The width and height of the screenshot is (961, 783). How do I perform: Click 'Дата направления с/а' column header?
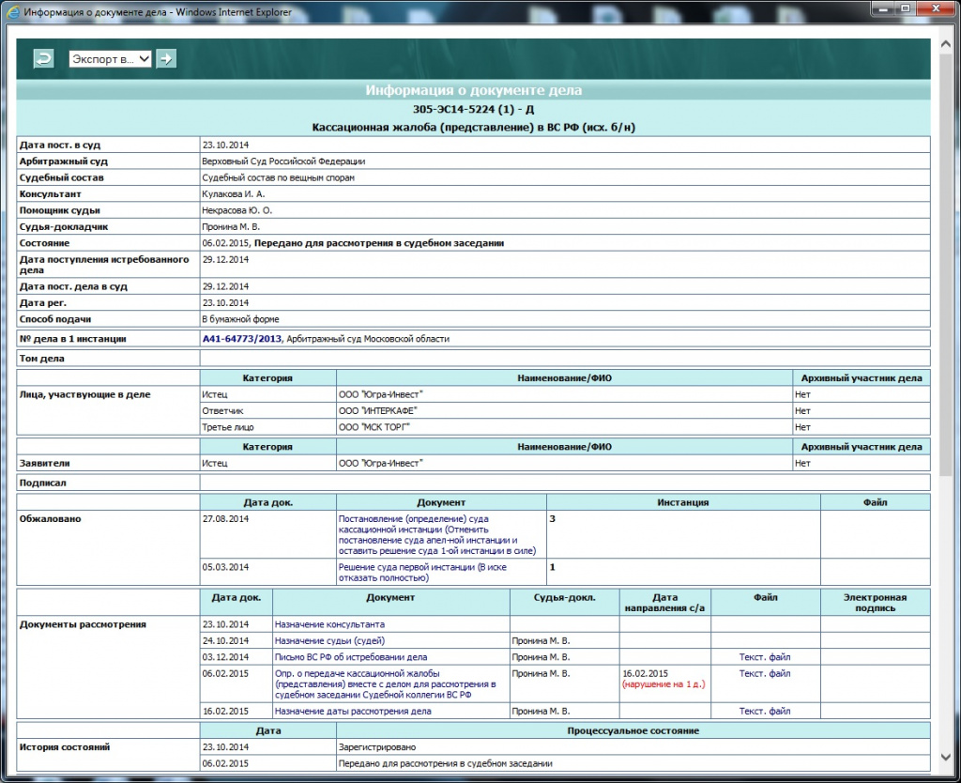point(665,603)
